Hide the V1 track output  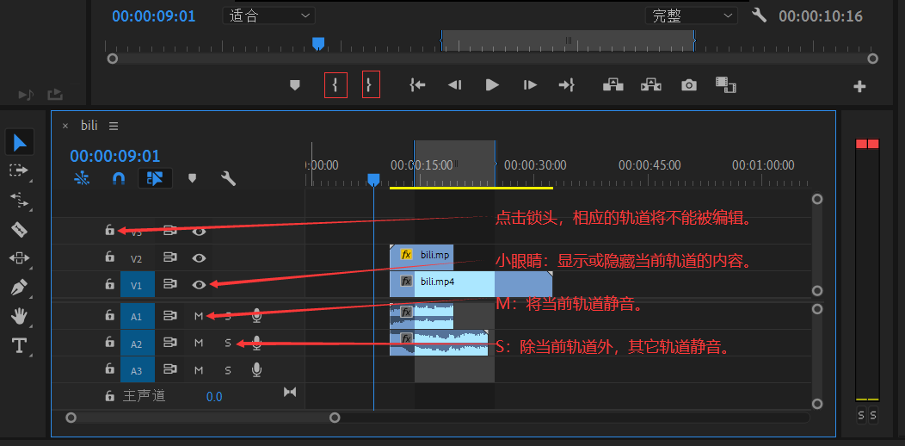pyautogui.click(x=199, y=284)
